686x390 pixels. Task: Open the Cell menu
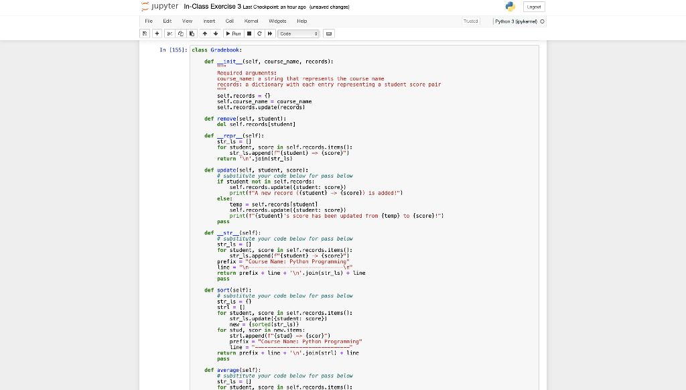click(228, 21)
